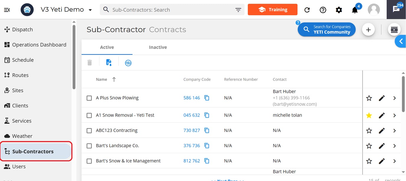The width and height of the screenshot is (406, 181).
Task: Copy the company code for A Plus Snow Plowing
Action: tap(207, 98)
